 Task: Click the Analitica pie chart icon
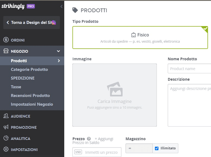point(6,138)
